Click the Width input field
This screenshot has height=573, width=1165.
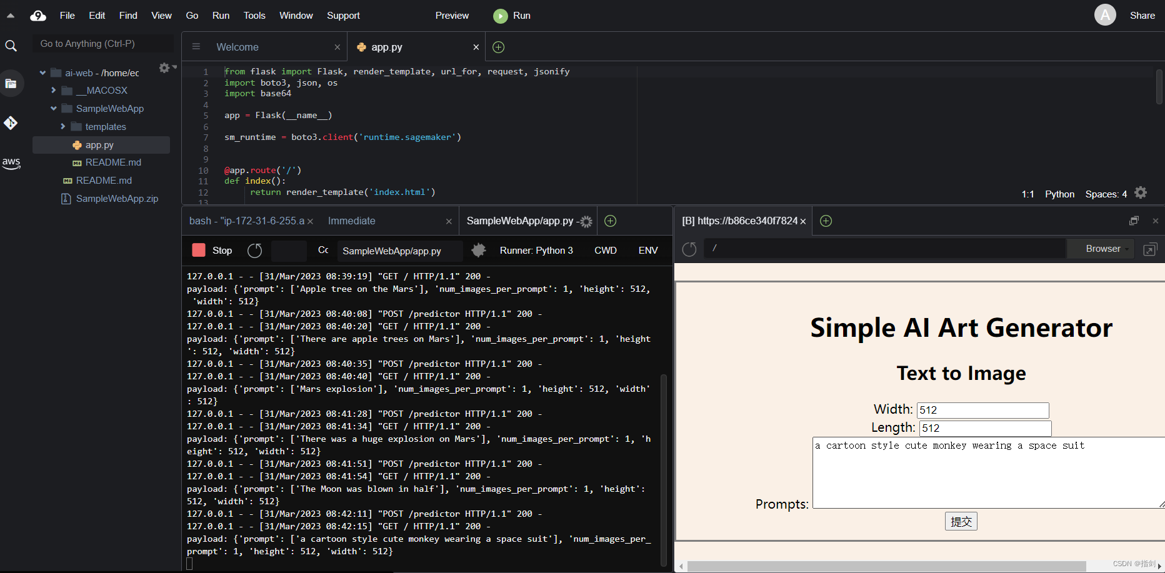pyautogui.click(x=982, y=410)
